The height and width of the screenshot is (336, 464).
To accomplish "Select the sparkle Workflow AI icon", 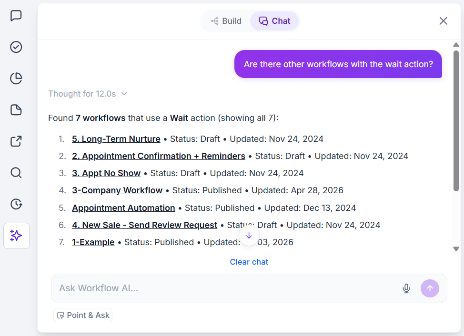I will (x=16, y=236).
